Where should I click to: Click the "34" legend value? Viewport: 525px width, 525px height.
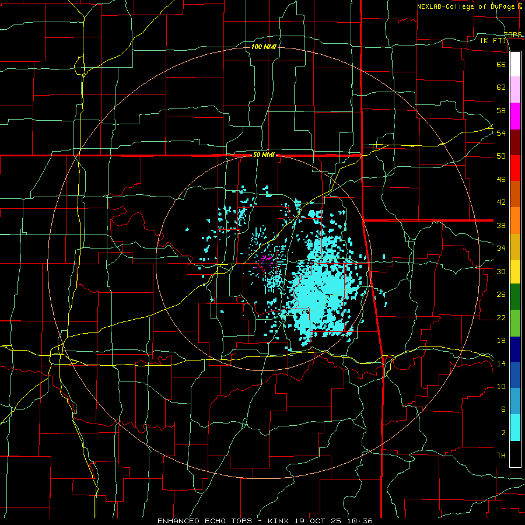click(501, 249)
